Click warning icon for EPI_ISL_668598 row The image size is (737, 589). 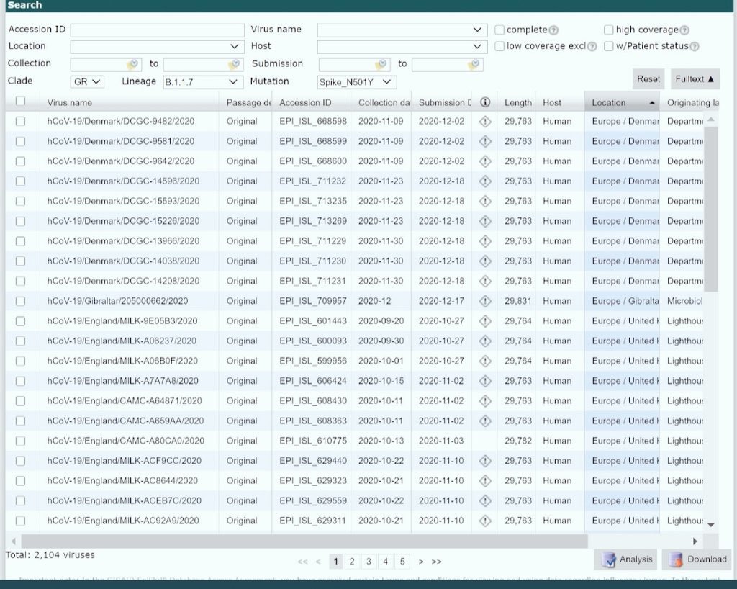[485, 122]
